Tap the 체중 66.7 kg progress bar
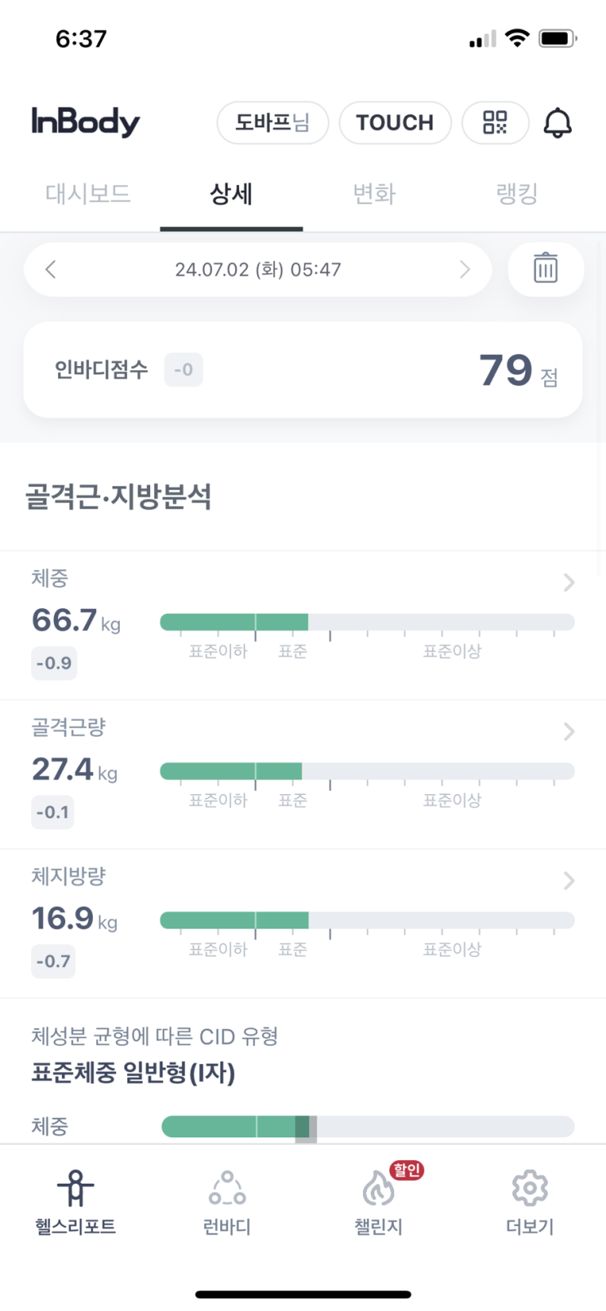Image resolution: width=606 pixels, height=1311 pixels. tap(367, 623)
